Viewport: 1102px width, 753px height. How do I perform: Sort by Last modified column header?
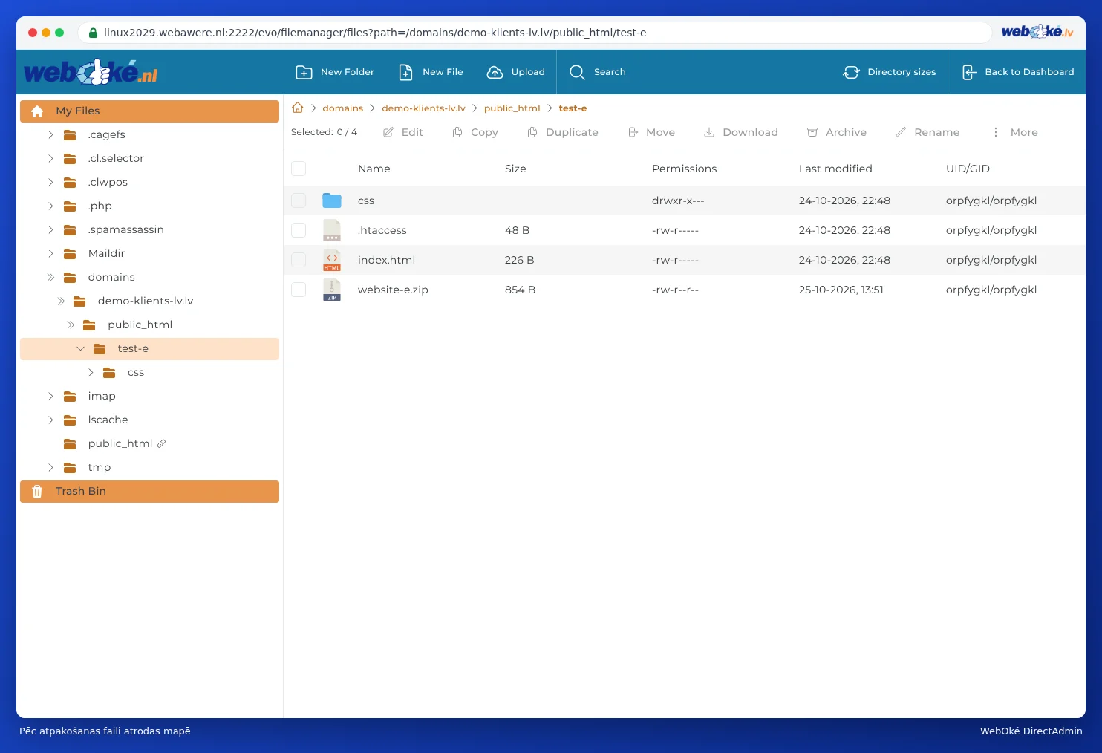pyautogui.click(x=835, y=169)
